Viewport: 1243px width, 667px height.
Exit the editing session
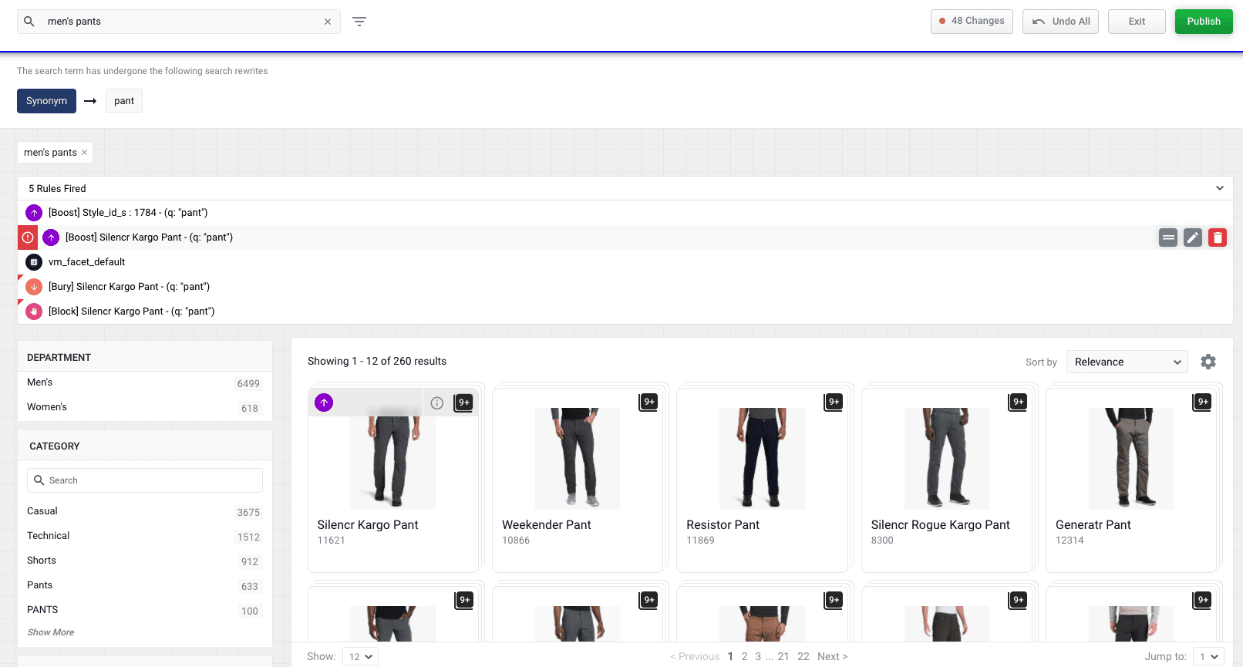pos(1137,22)
